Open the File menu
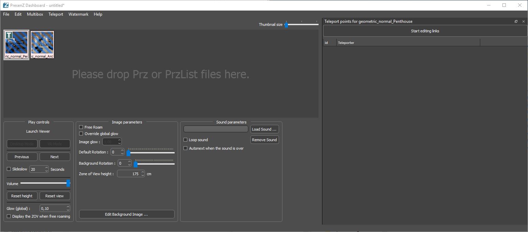The height and width of the screenshot is (232, 528). (x=6, y=14)
